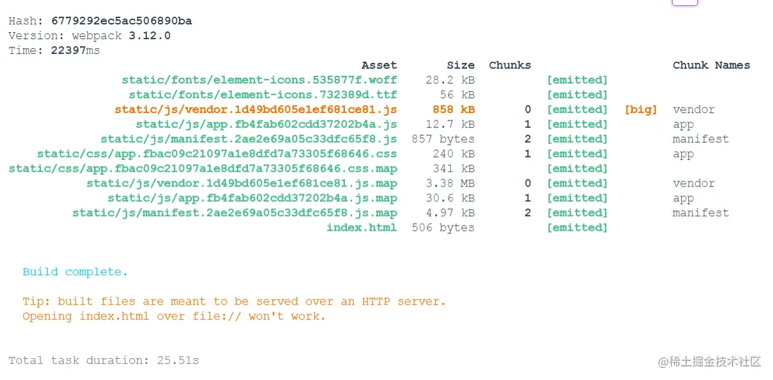The width and height of the screenshot is (773, 380).
Task: Click the watermark logo at bottom right
Action: tap(709, 361)
